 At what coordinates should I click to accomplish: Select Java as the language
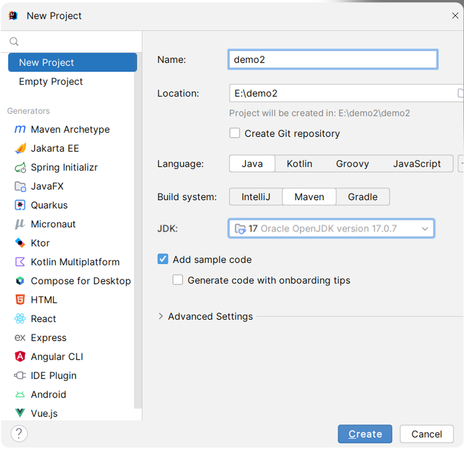click(x=252, y=164)
